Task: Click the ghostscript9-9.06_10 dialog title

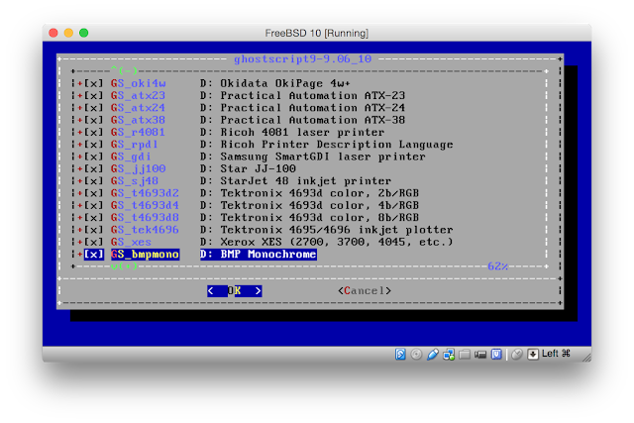Action: [302, 59]
